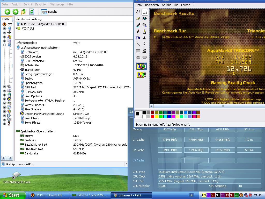265x199 pixels.
Task: Open EVEREST's Werkzeuge menu
Action: click(57, 4)
